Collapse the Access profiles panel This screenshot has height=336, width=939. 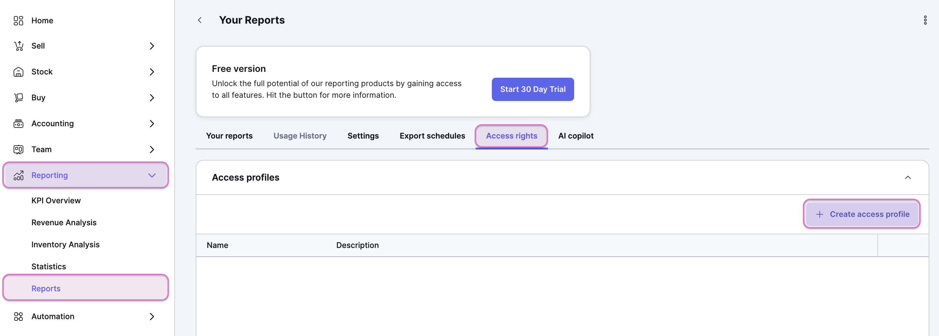click(x=907, y=178)
